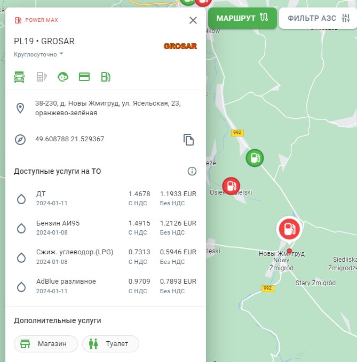Select the green fuel station map marker

point(255,158)
